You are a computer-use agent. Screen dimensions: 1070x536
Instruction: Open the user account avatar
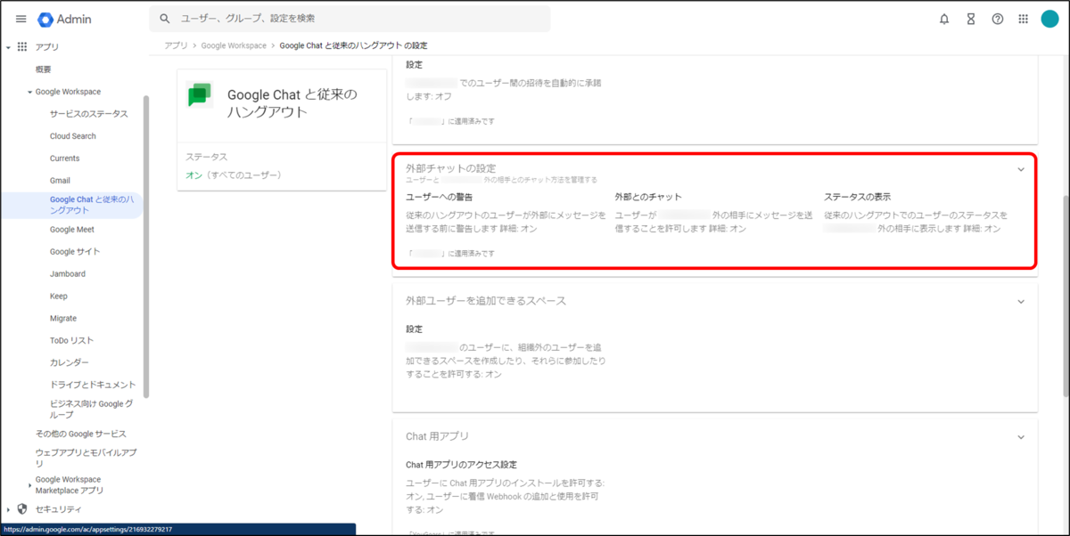(x=1049, y=19)
